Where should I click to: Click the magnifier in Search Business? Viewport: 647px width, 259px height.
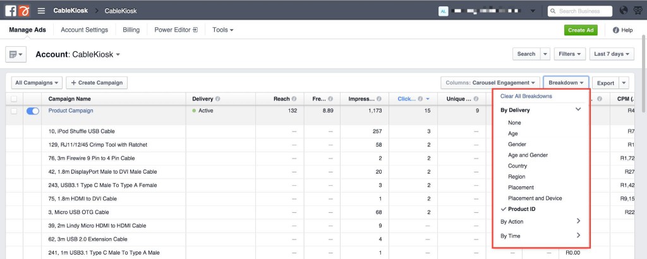pos(553,11)
